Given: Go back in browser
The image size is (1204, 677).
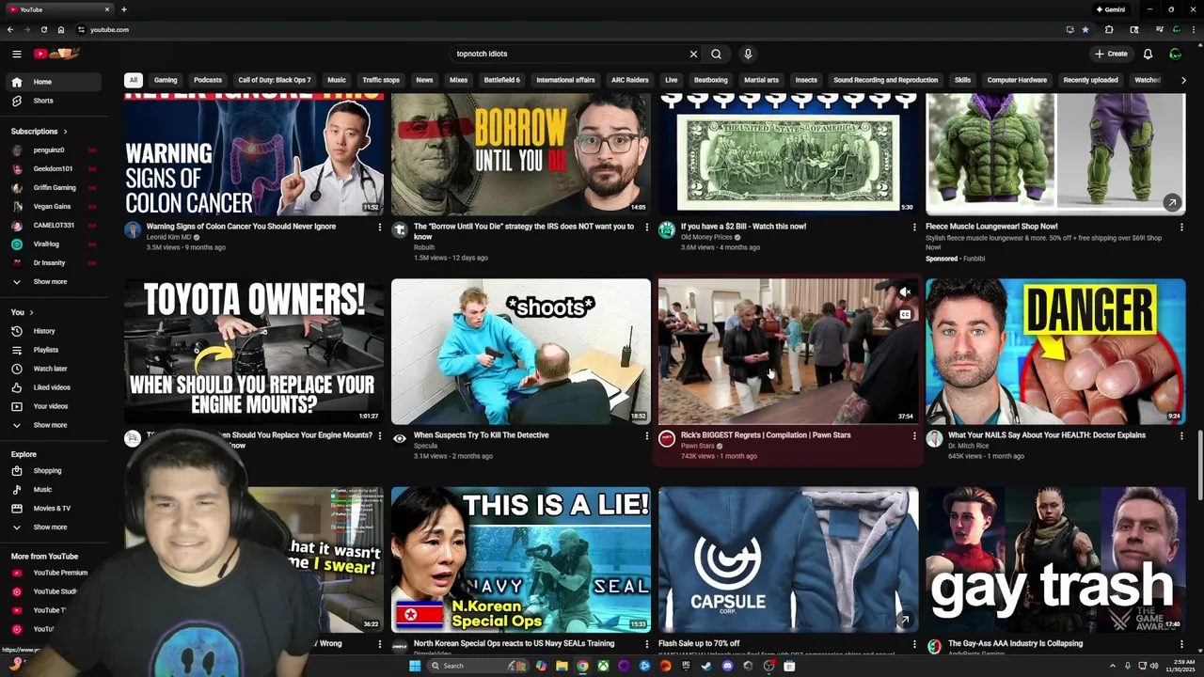Looking at the screenshot, I should click(10, 29).
